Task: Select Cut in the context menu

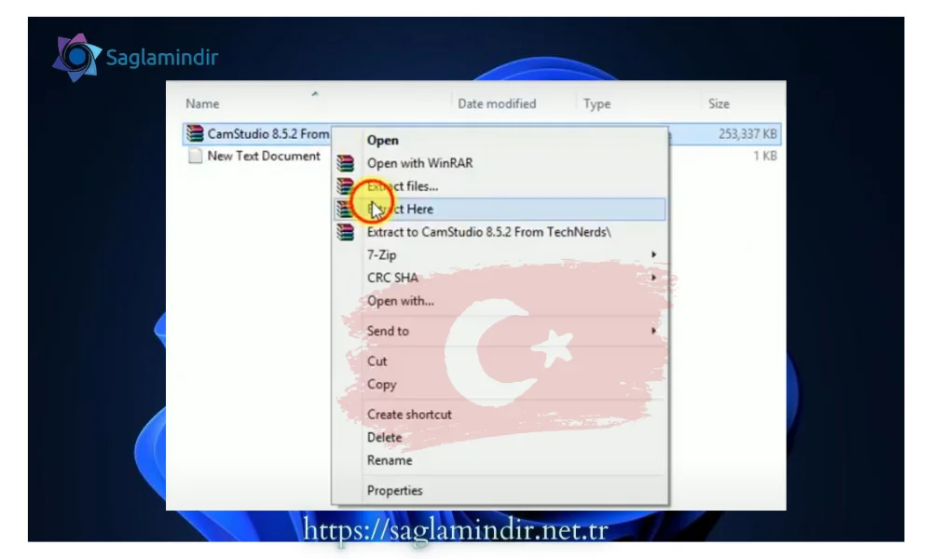Action: tap(377, 361)
